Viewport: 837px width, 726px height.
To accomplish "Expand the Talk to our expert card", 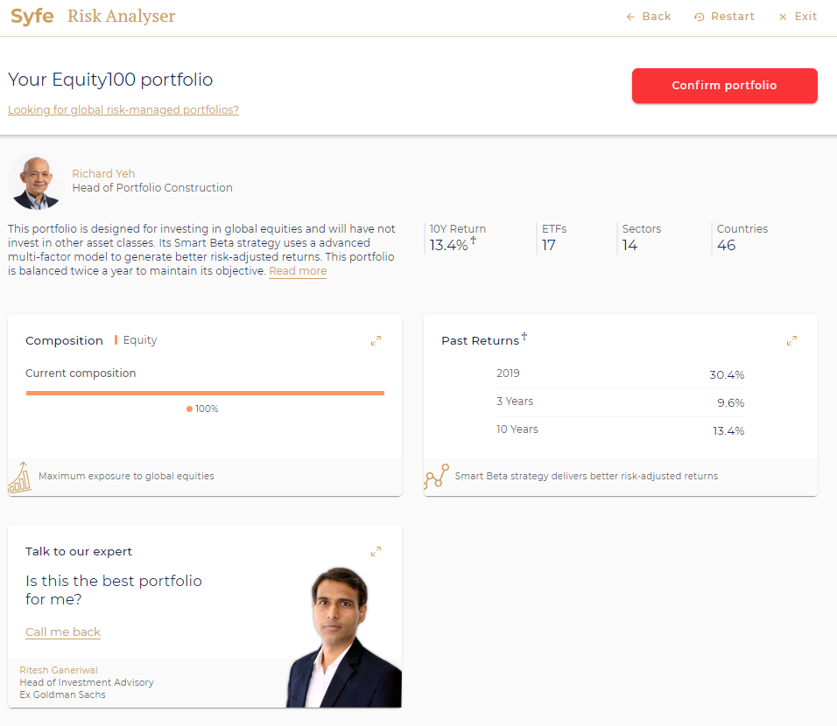I will tap(376, 552).
